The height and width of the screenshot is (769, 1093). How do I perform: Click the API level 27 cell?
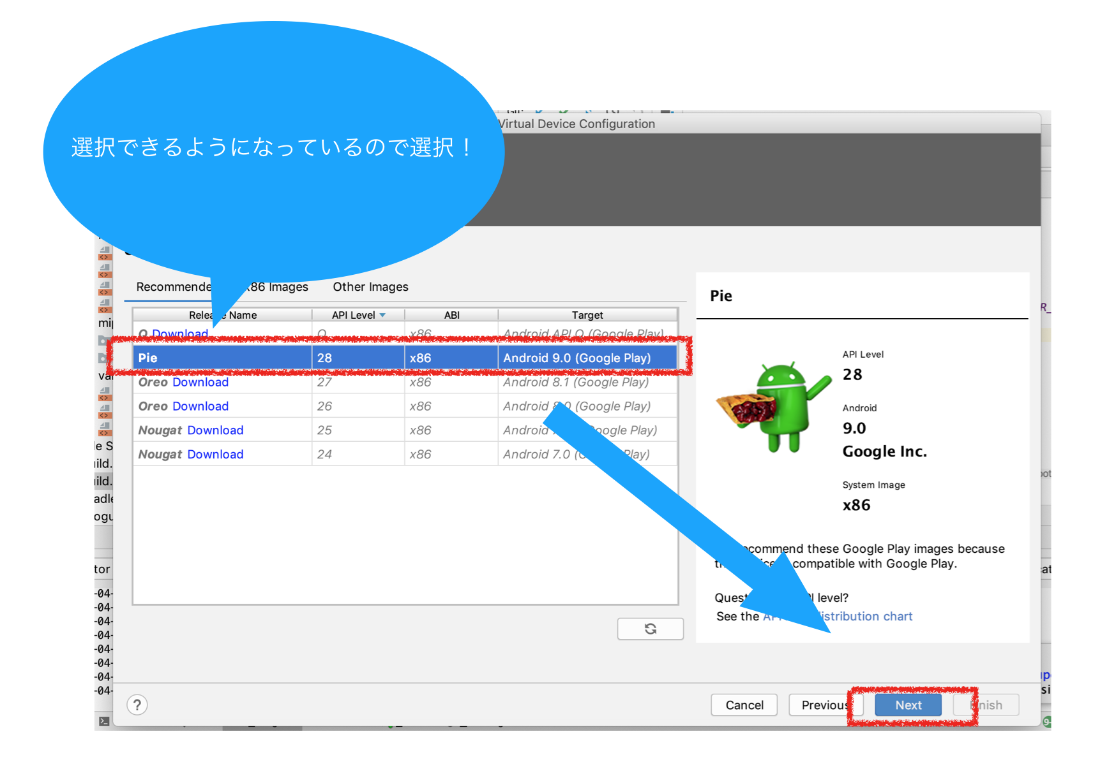click(358, 382)
